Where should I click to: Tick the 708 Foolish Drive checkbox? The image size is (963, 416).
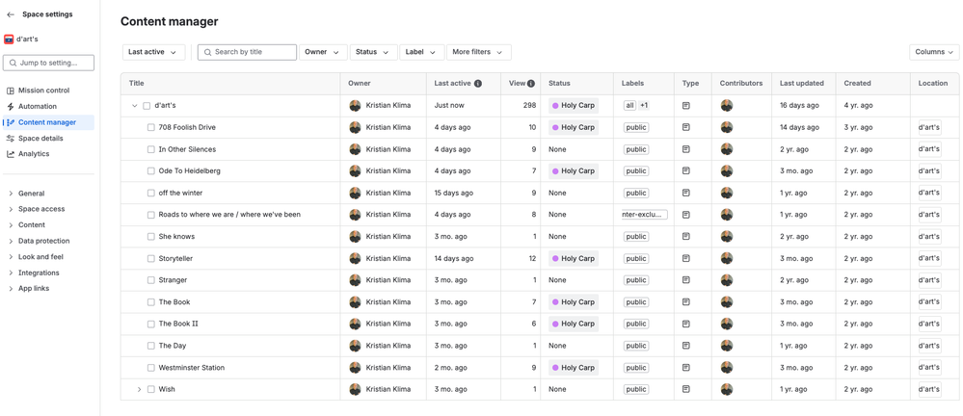click(151, 128)
